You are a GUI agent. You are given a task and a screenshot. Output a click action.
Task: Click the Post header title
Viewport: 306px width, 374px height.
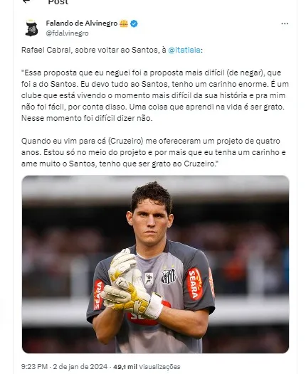coord(58,2)
